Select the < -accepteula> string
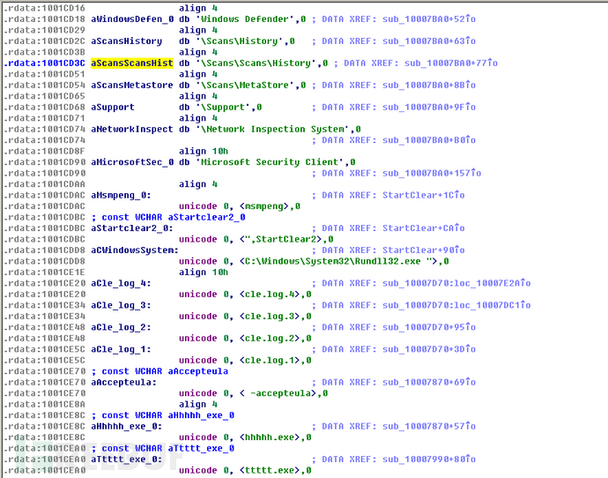This screenshot has width=608, height=478. click(278, 393)
